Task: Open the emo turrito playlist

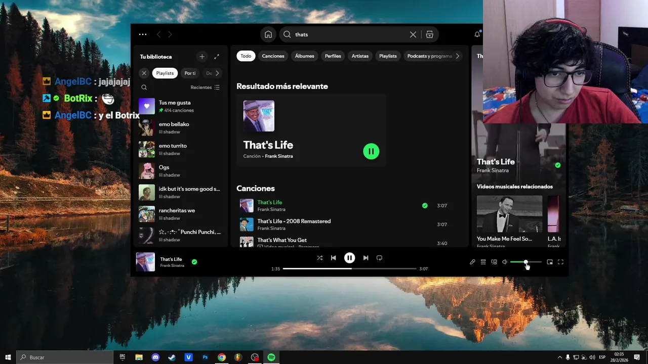Action: [182, 149]
